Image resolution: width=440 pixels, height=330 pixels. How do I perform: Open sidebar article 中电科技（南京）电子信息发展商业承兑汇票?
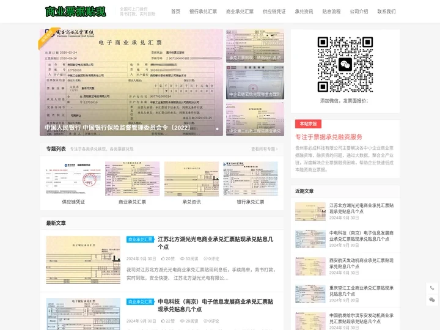(361, 236)
